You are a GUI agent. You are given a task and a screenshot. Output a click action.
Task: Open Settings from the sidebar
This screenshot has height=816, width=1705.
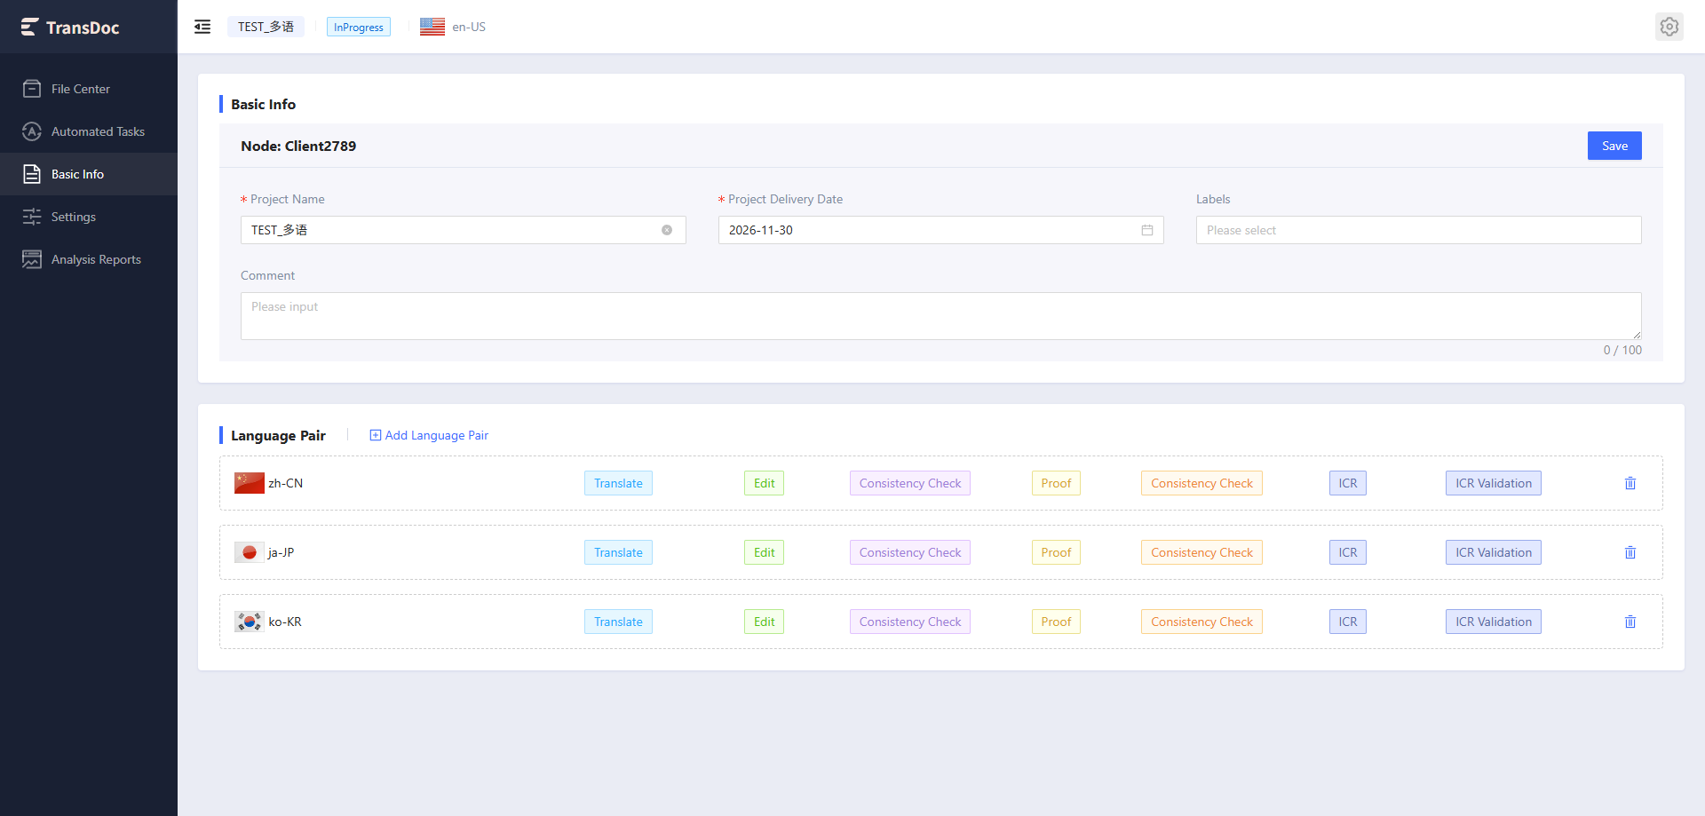click(89, 217)
